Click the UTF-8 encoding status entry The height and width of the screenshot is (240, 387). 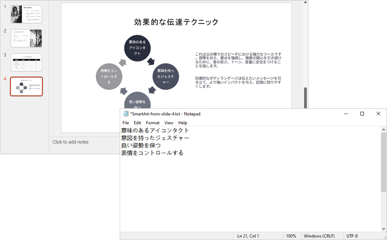point(352,236)
